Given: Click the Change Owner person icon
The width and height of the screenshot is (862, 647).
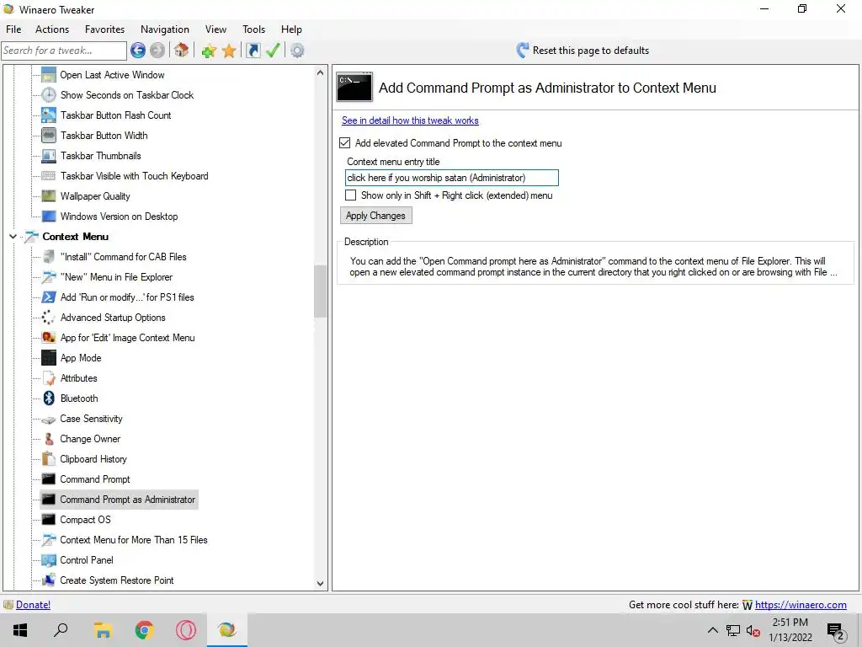Looking at the screenshot, I should (49, 438).
